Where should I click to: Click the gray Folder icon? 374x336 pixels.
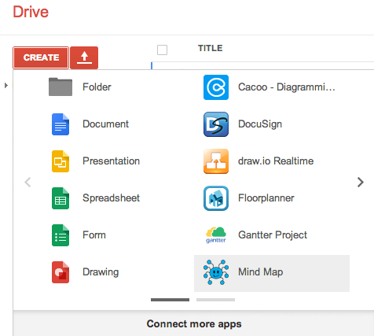(60, 87)
